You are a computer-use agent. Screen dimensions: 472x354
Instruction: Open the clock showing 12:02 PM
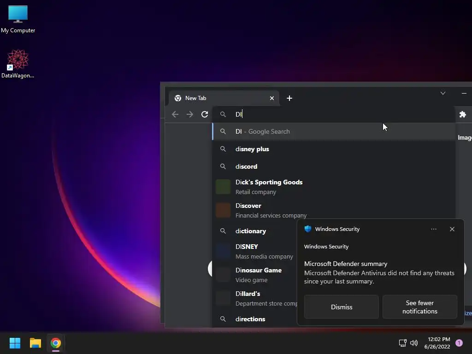(437, 343)
